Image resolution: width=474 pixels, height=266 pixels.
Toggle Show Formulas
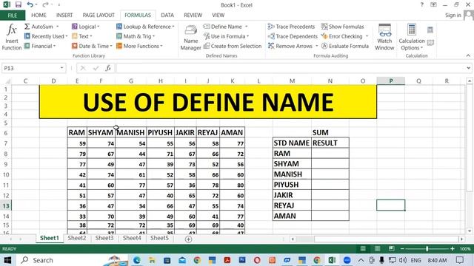click(342, 27)
